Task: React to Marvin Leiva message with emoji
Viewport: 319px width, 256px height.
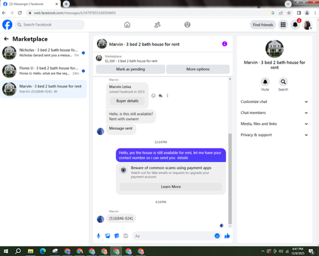Action: pos(153,96)
